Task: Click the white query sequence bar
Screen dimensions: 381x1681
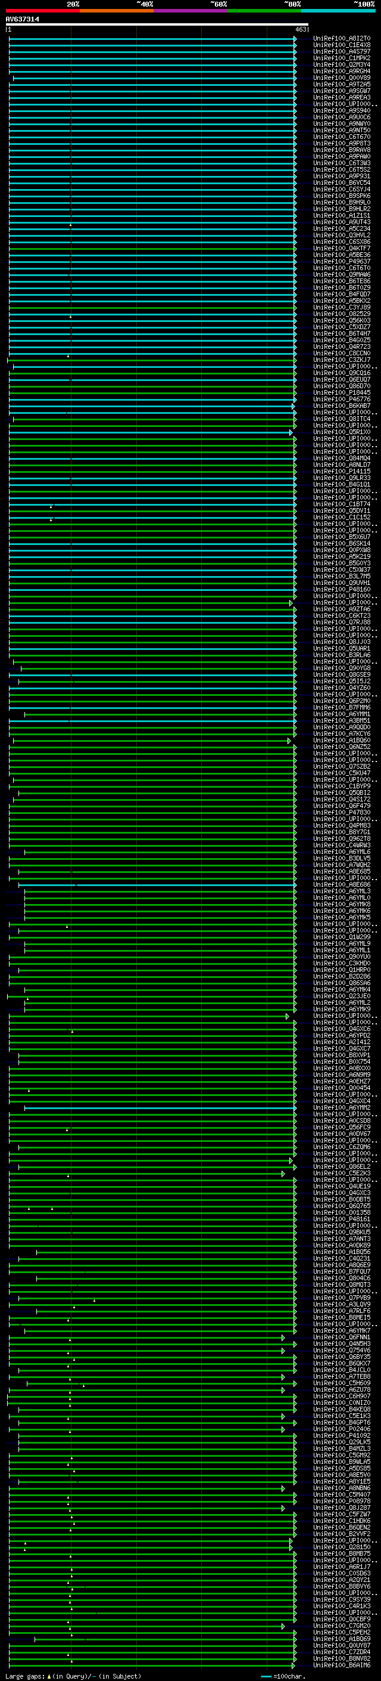Action: coord(157,25)
